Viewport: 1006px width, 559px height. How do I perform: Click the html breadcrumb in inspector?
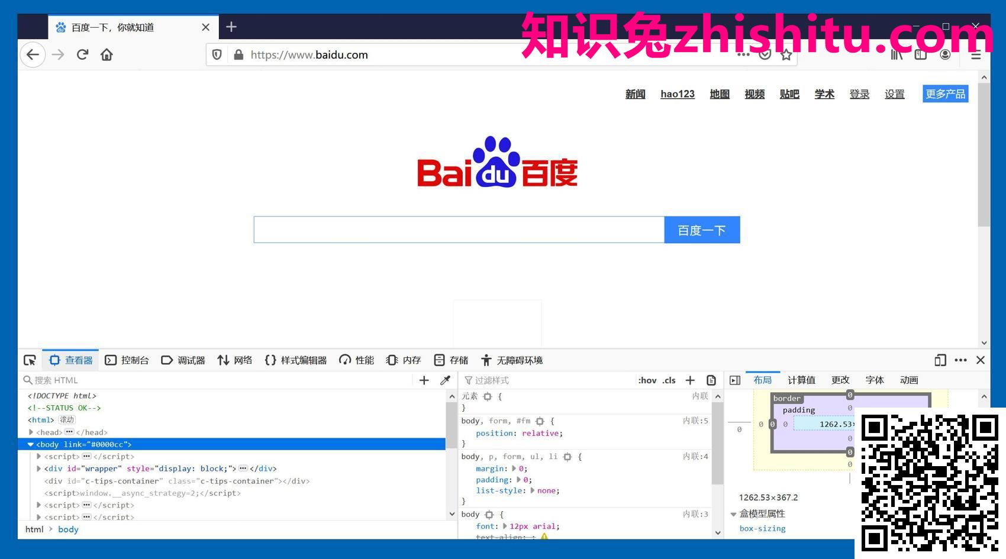34,529
